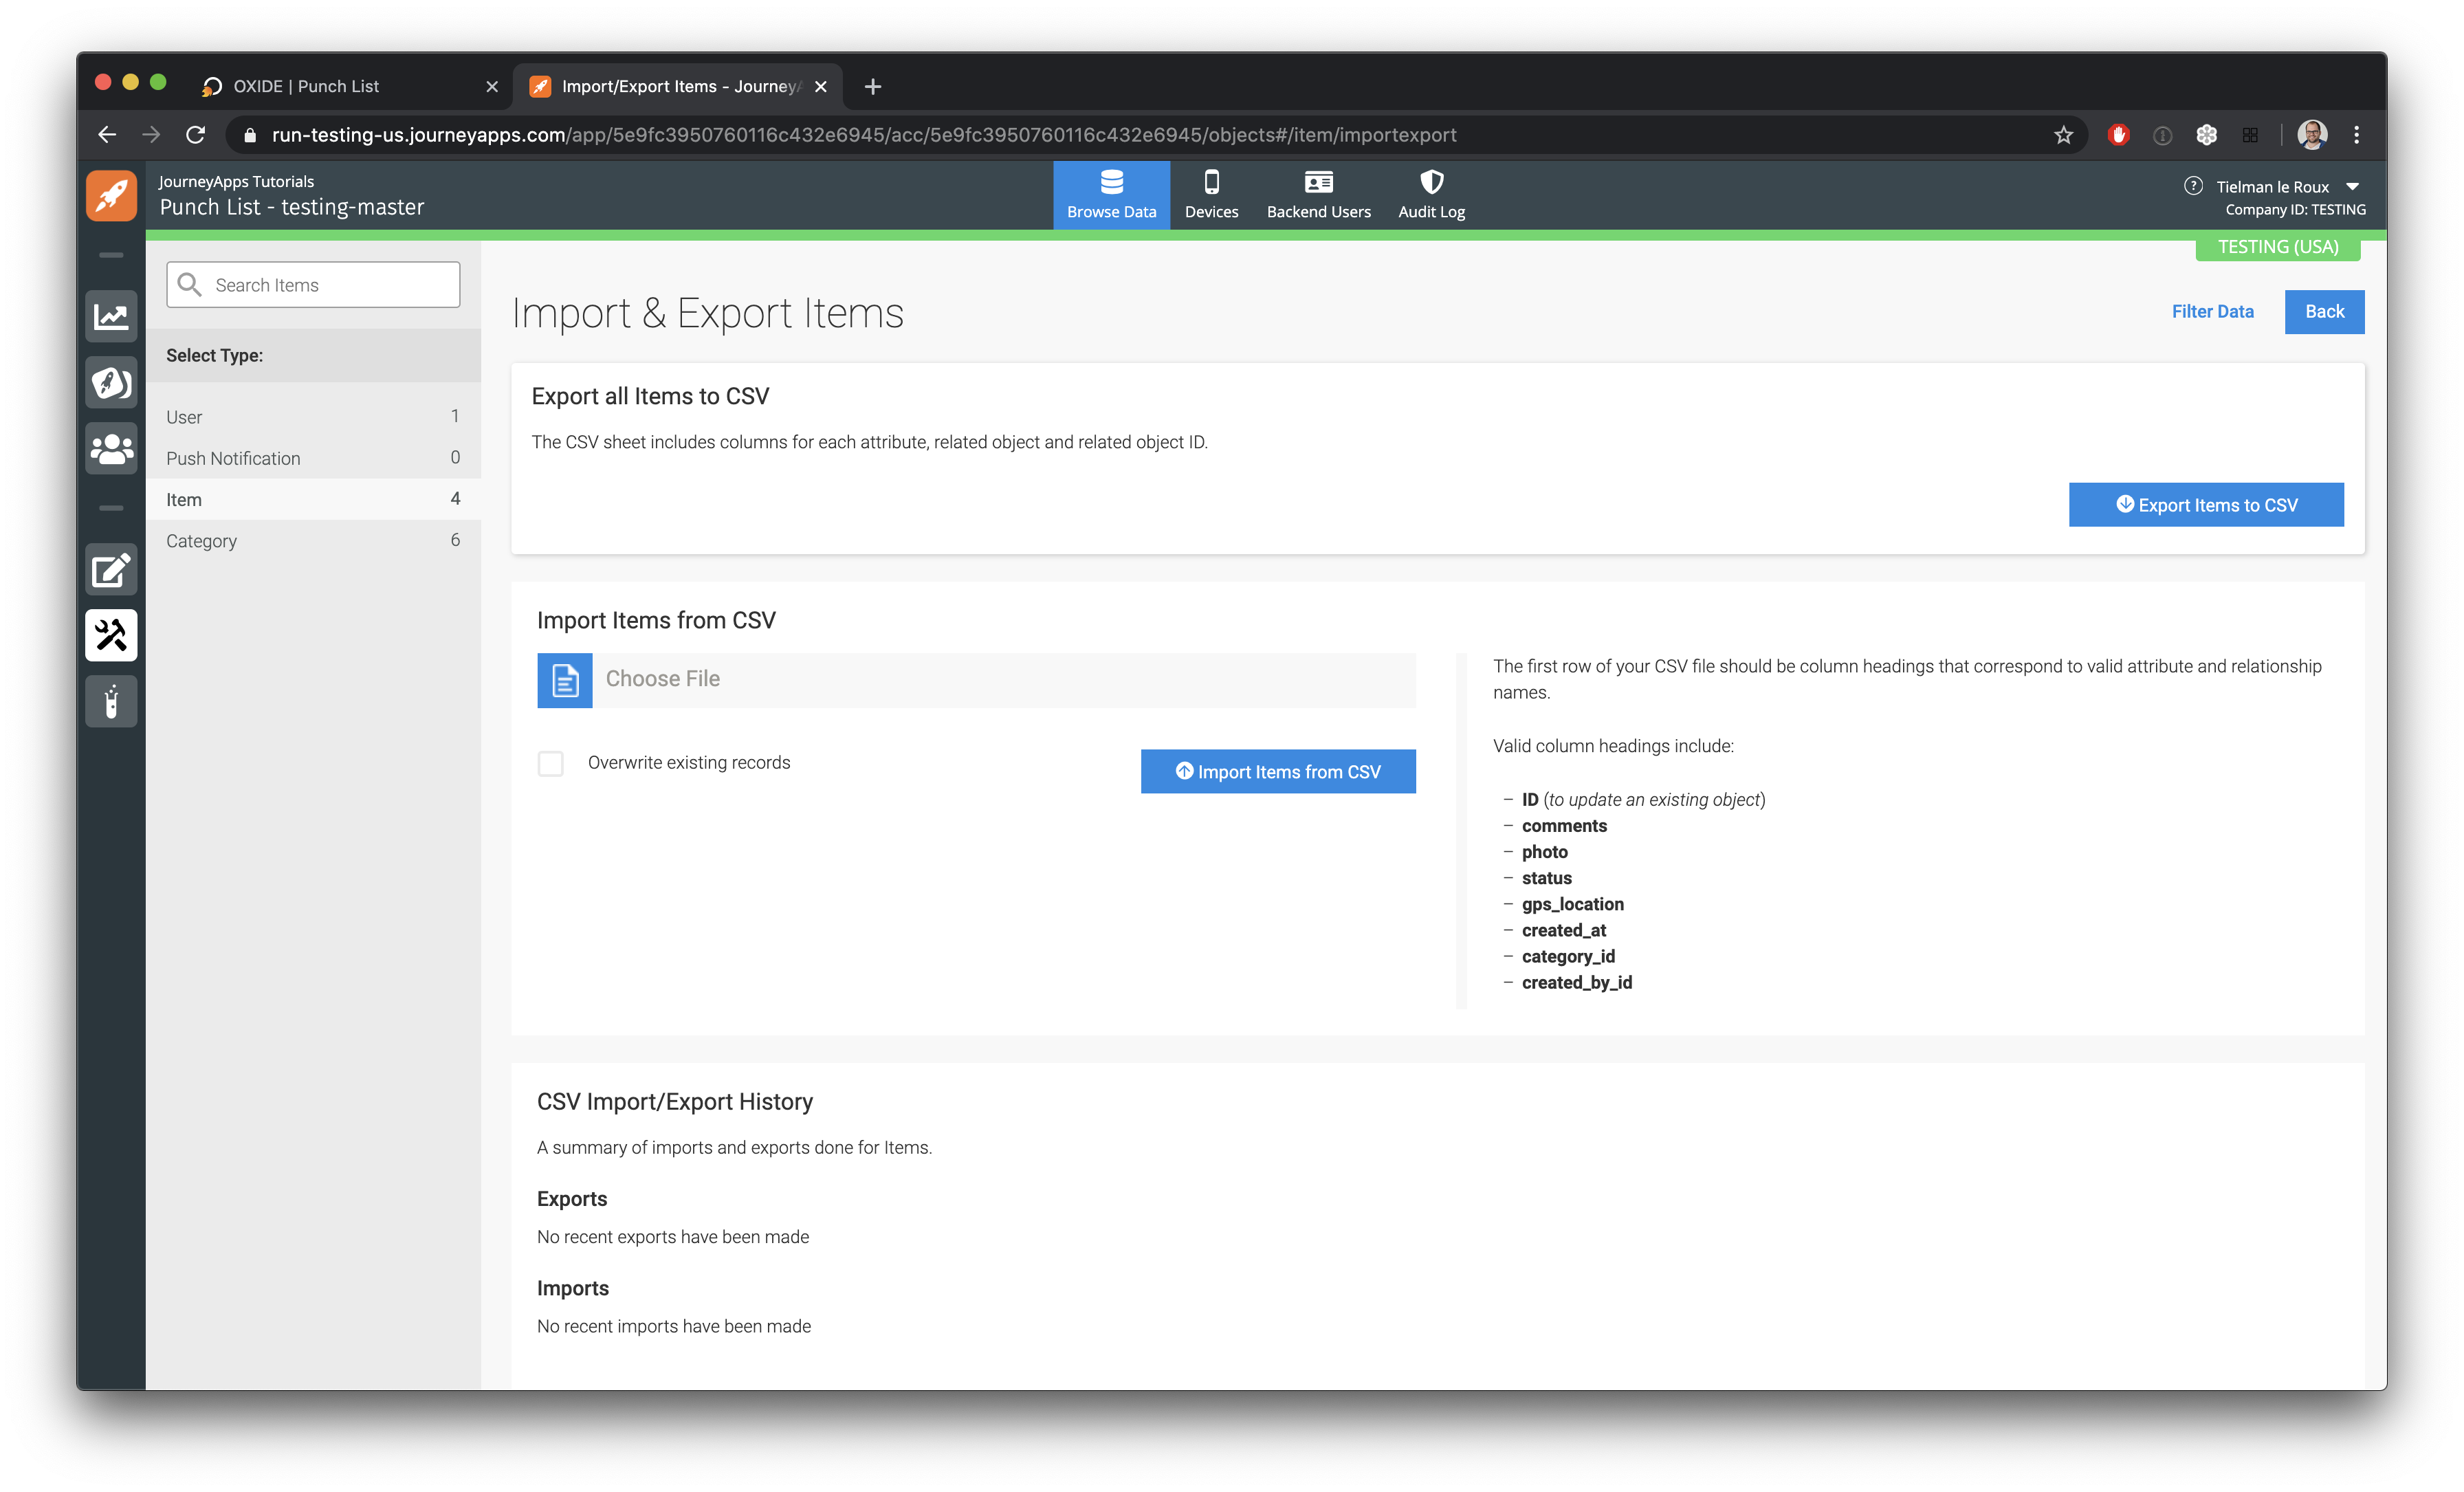Close the OXIDE Punch List tab

(x=491, y=87)
